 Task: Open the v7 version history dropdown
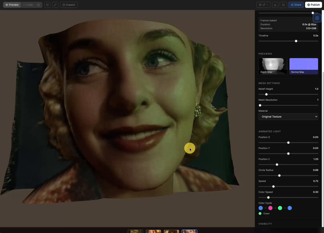coord(263,5)
